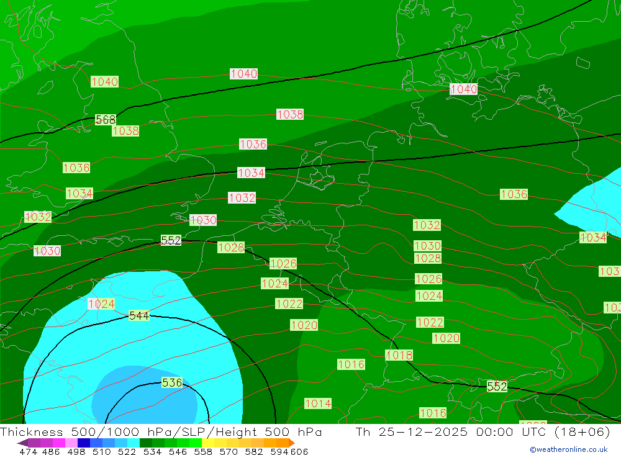The height and width of the screenshot is (455, 621).
Task: Click the 568 height contour label
Action: [106, 119]
